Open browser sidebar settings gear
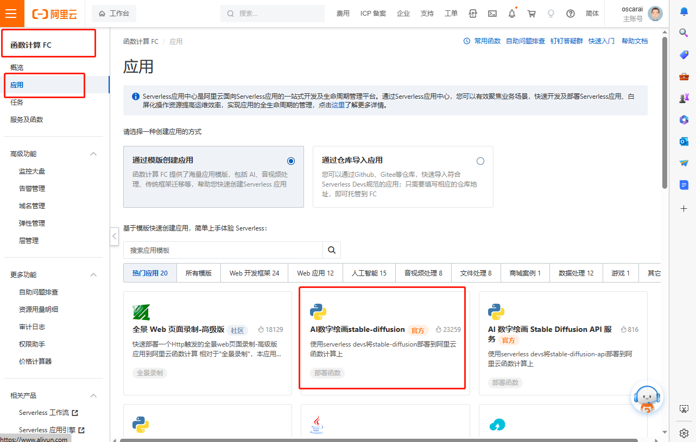 [x=684, y=433]
